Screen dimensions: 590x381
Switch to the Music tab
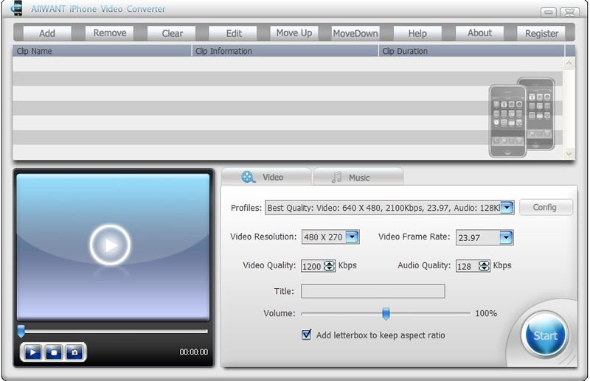pos(358,177)
